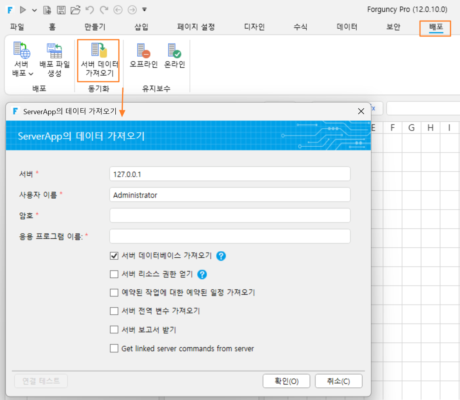
Task: Switch to the 데이터 ribbon tab
Action: pos(347,27)
